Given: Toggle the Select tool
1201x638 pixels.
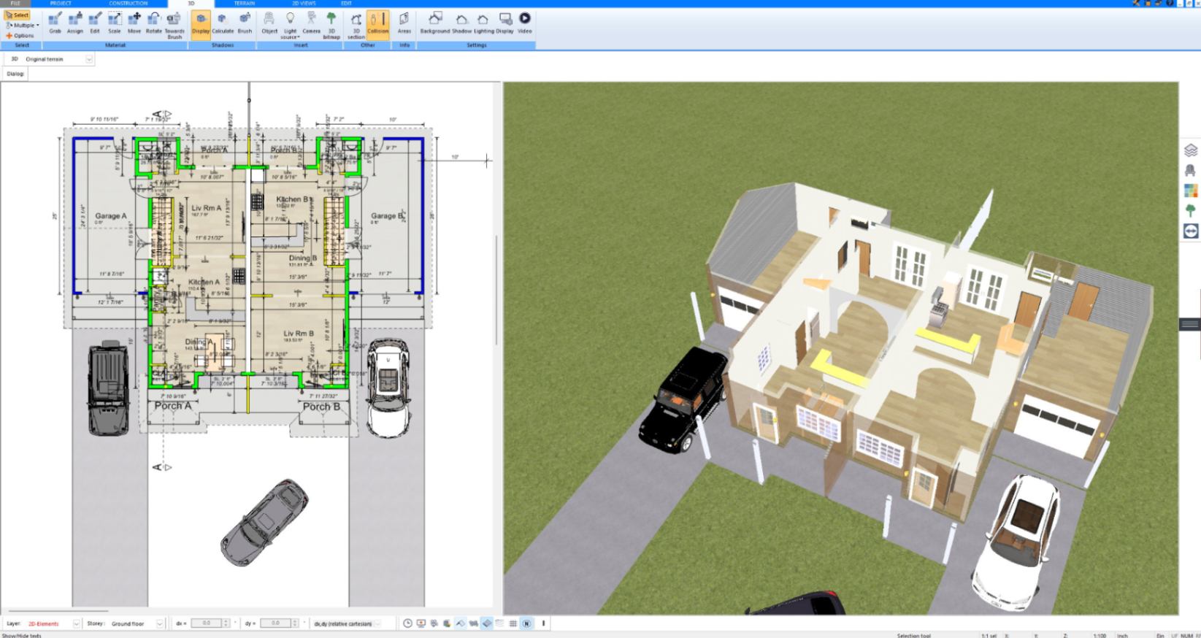Looking at the screenshot, I should pyautogui.click(x=18, y=15).
